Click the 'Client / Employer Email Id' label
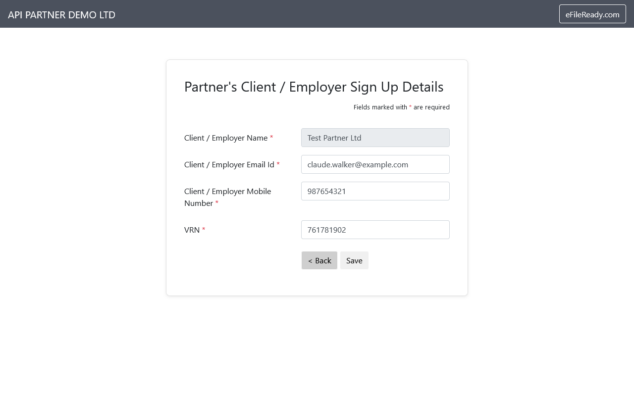 (232, 164)
